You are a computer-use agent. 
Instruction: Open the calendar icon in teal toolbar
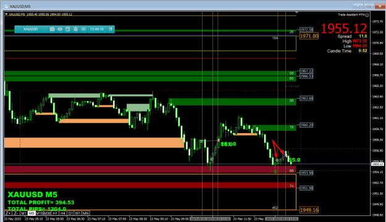pos(68,29)
